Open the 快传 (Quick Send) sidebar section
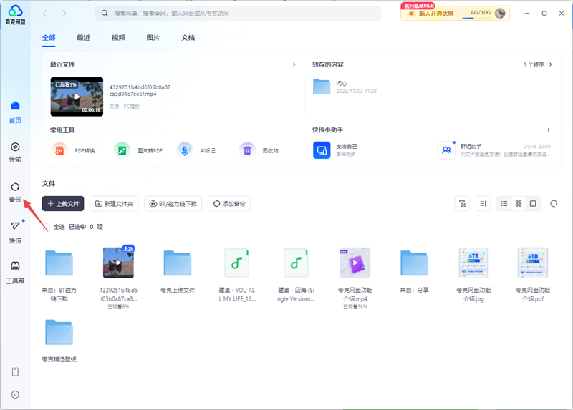Image resolution: width=573 pixels, height=410 pixels. 15,231
